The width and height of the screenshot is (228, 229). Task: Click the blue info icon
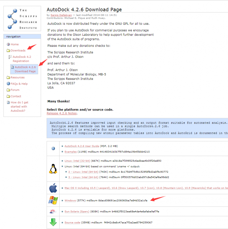tap(53, 149)
